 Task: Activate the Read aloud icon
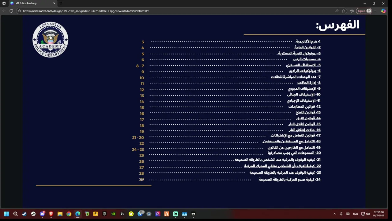tap(337, 11)
